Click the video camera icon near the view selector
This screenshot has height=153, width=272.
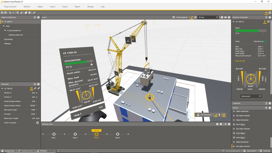tap(225, 17)
